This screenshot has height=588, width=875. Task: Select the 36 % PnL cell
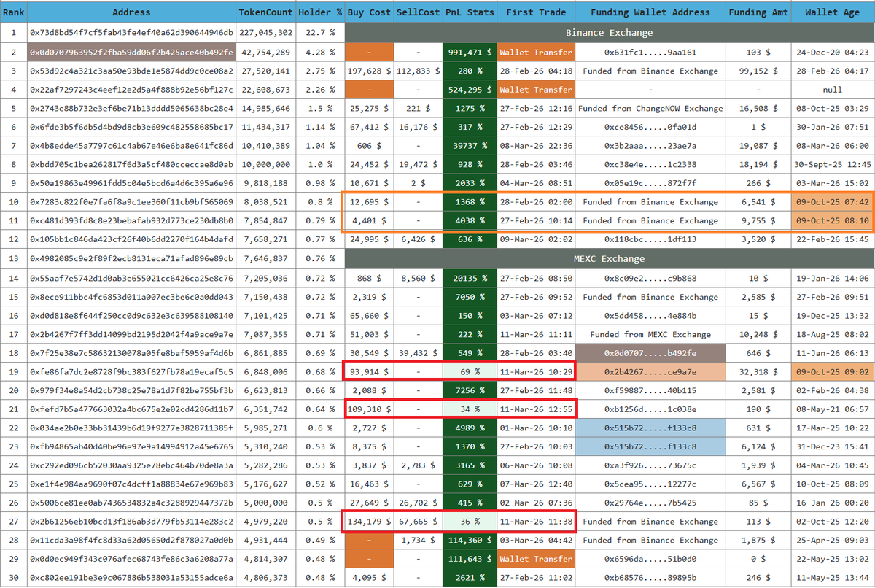pyautogui.click(x=470, y=522)
